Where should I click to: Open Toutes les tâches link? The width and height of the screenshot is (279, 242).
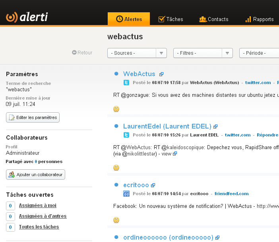(x=39, y=227)
